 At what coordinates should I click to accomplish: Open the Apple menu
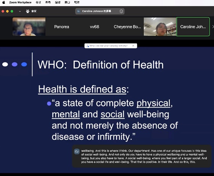pos(4,2)
